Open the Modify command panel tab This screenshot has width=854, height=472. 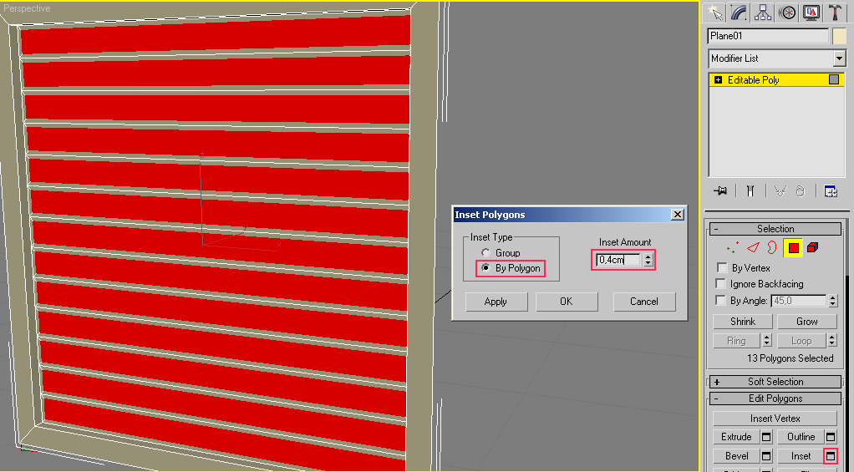pyautogui.click(x=739, y=12)
